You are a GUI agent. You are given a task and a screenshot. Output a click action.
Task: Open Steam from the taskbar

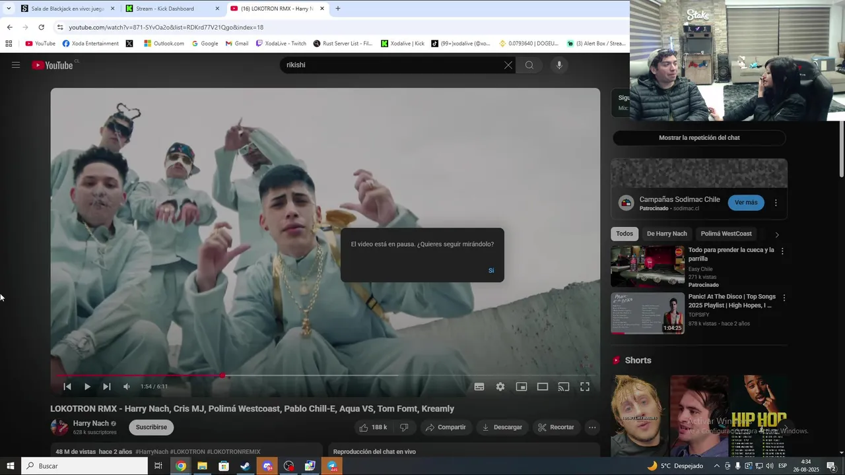coord(245,466)
